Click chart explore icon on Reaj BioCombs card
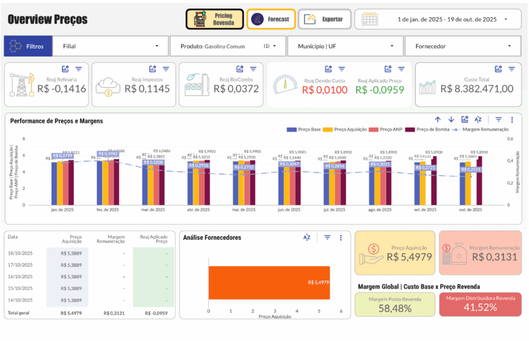Screen dimensions: 529x341 240,69
